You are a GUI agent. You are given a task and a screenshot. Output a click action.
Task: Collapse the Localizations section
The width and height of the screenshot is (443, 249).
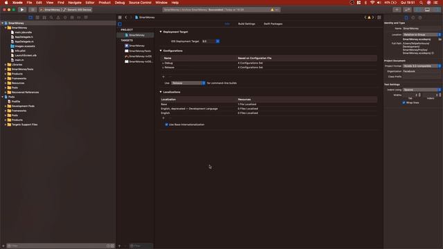161,92
